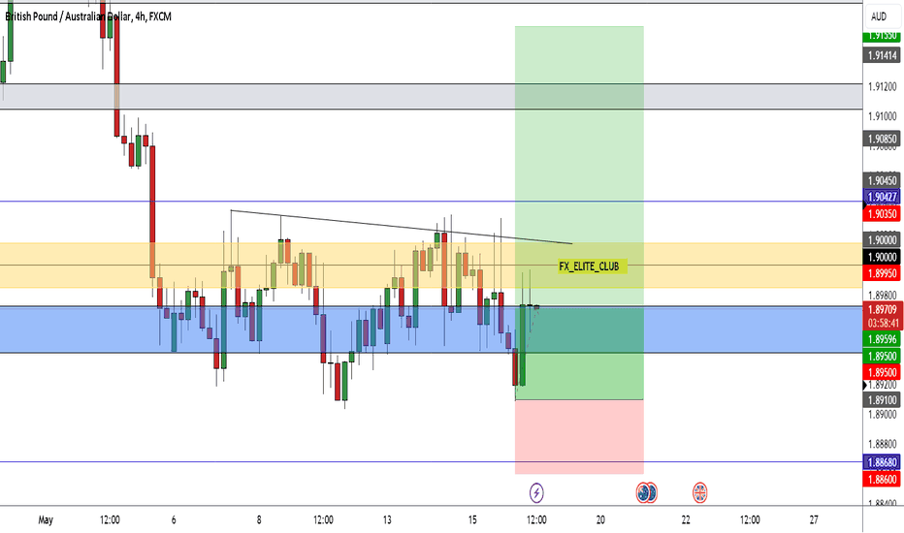Click the grey 1.91414 price label
This screenshot has width=904, height=533.
coord(882,55)
